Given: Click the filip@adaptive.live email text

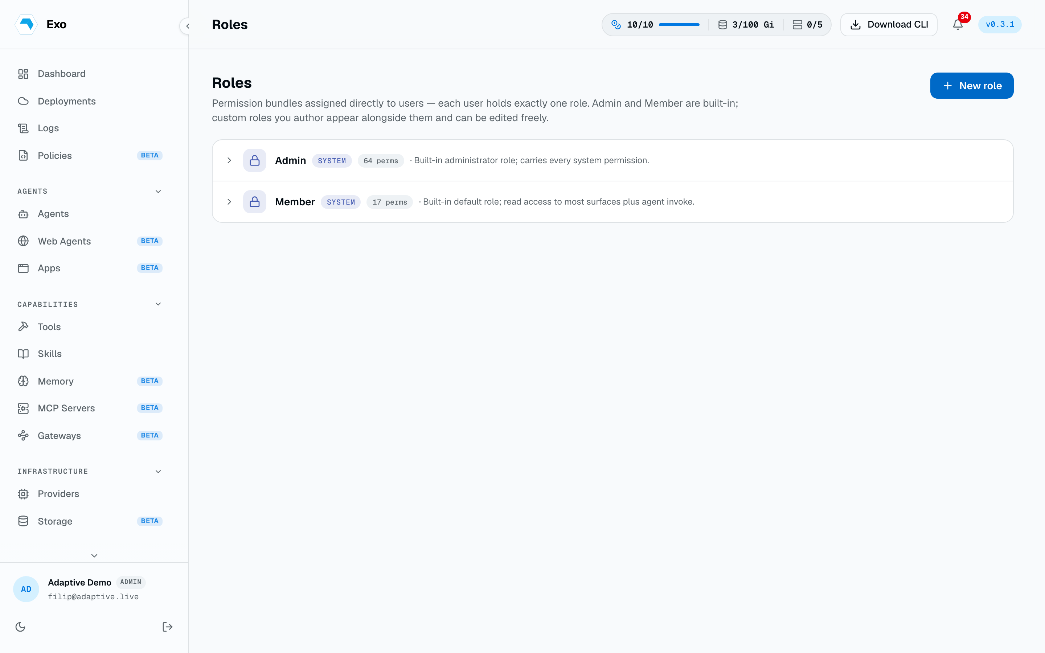Looking at the screenshot, I should (x=93, y=597).
